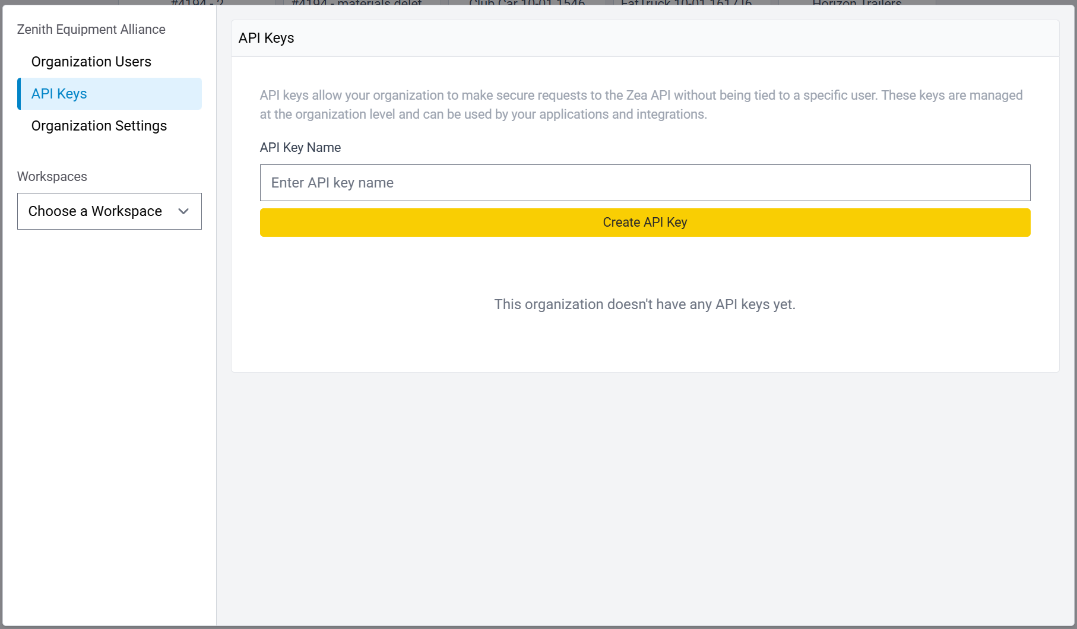Switch to the Club Car 10-01 tab

tap(527, 3)
